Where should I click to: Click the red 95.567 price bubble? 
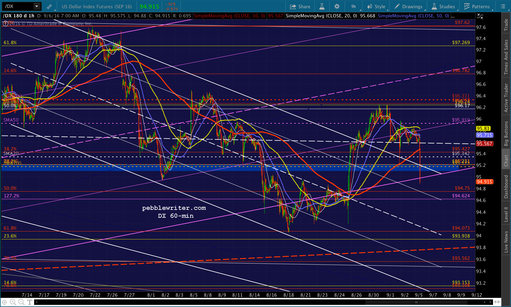(485, 143)
